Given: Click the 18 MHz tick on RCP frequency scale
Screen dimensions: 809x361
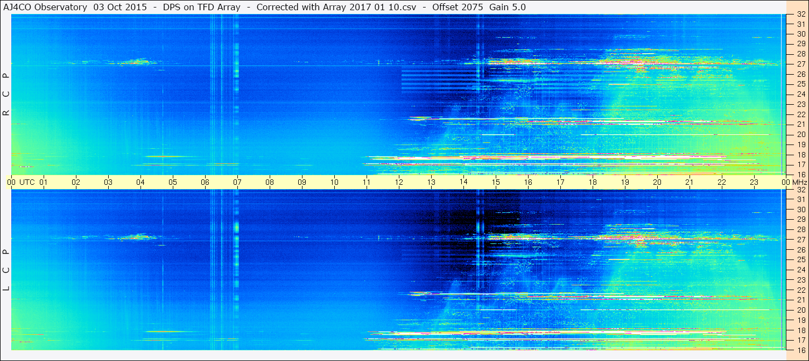Looking at the screenshot, I should coord(800,154).
